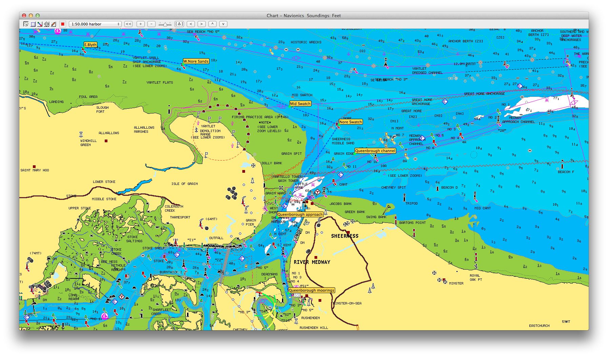Click the BARTONS POINT label

(x=412, y=223)
